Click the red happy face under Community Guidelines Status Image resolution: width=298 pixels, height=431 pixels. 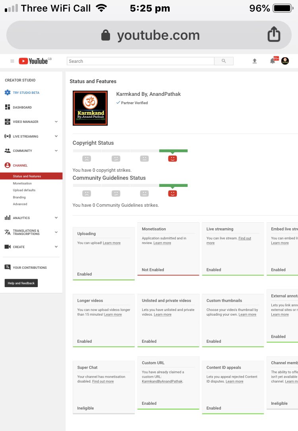pos(172,194)
